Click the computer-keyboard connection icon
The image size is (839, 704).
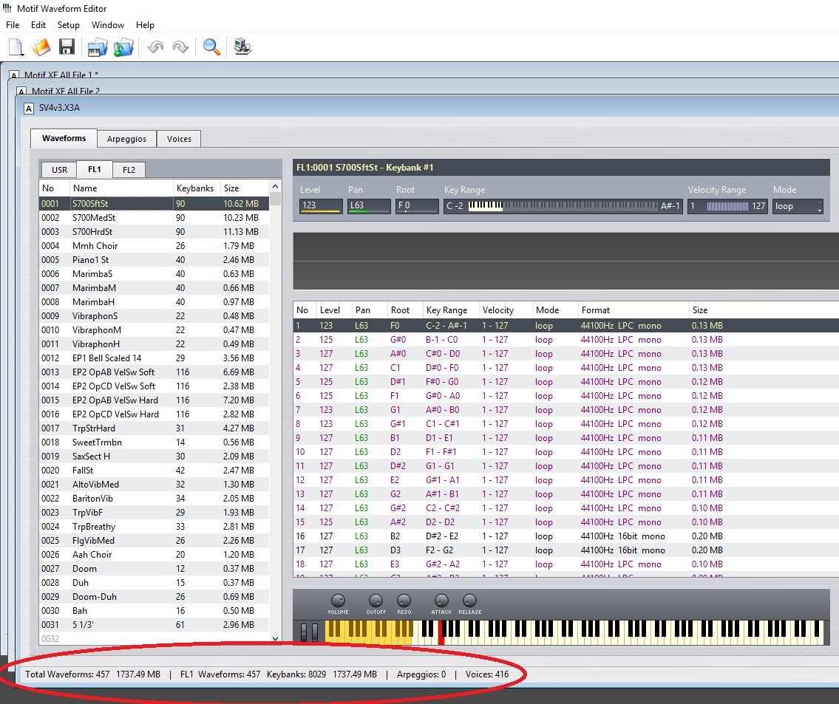tap(242, 47)
